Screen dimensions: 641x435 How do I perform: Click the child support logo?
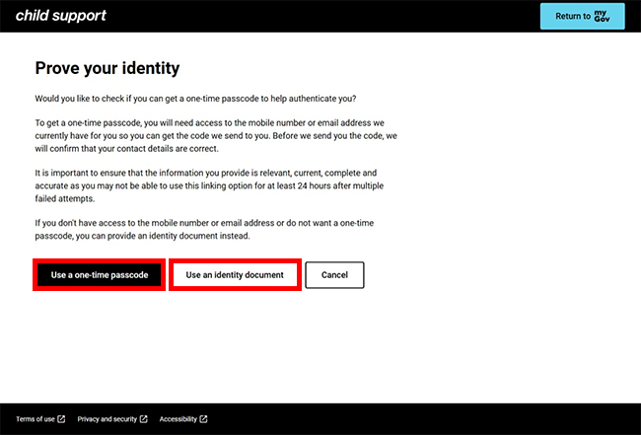60,16
